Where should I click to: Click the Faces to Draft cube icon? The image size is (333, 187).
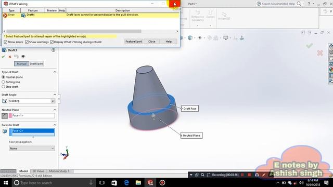click(5, 131)
